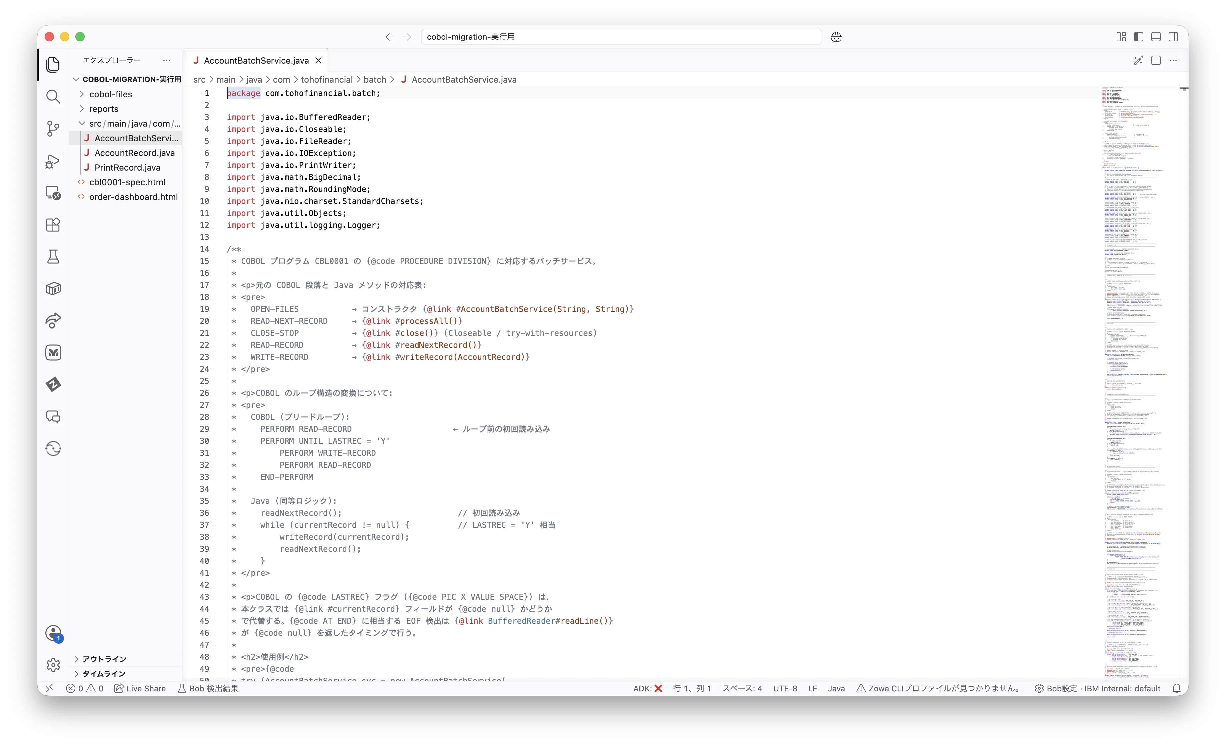Toggle the primary side bar
The image size is (1226, 745).
coord(1138,37)
